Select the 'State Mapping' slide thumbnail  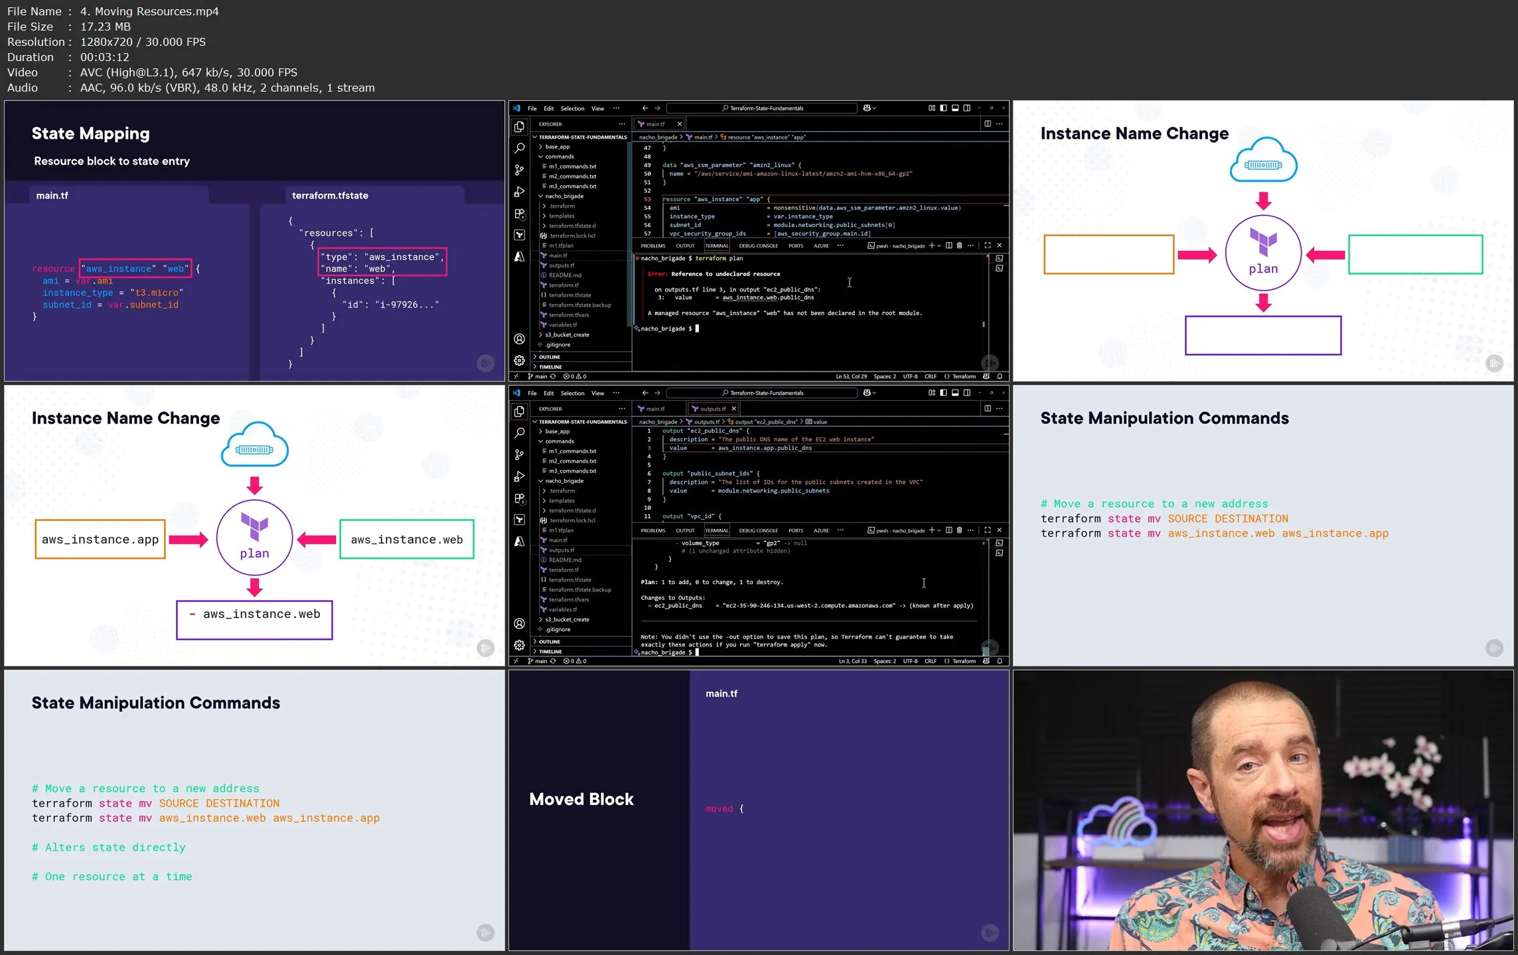254,241
